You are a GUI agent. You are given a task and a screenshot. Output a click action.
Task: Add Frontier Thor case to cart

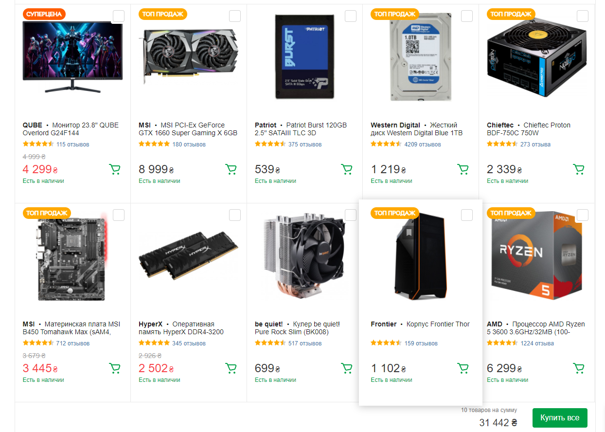[463, 368]
